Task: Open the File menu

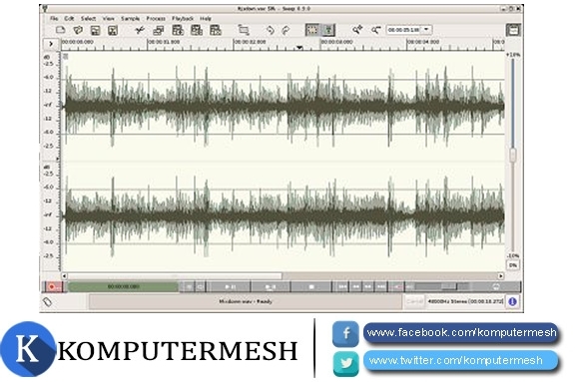Action: pyautogui.click(x=54, y=18)
